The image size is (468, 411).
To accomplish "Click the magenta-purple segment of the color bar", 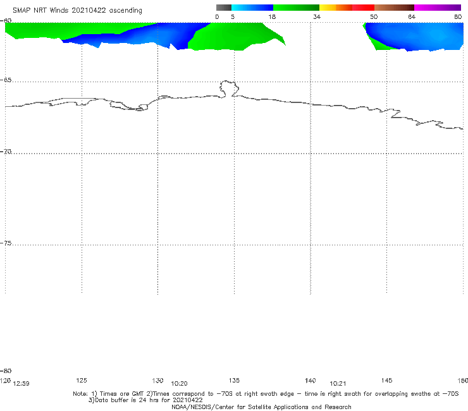I will coord(438,8).
